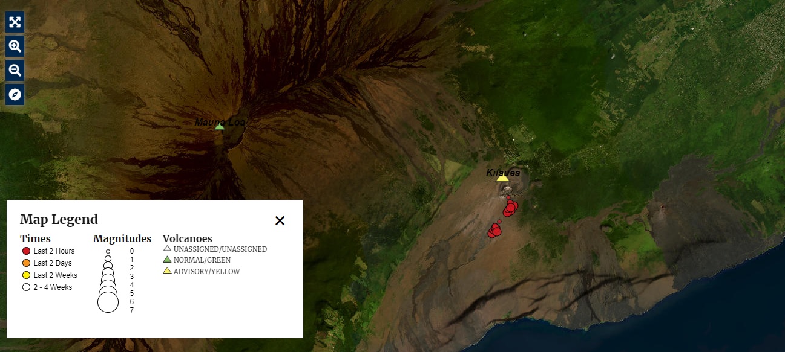Zoom in with the magnifier plus icon

[x=14, y=46]
